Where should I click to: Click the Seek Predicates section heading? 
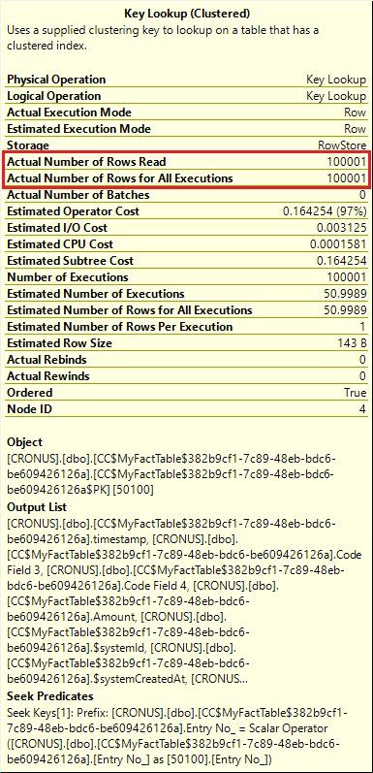[49, 696]
